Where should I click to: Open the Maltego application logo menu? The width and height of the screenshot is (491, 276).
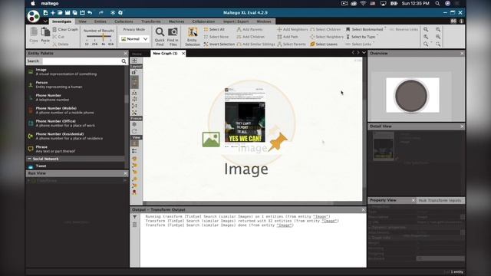(x=33, y=16)
